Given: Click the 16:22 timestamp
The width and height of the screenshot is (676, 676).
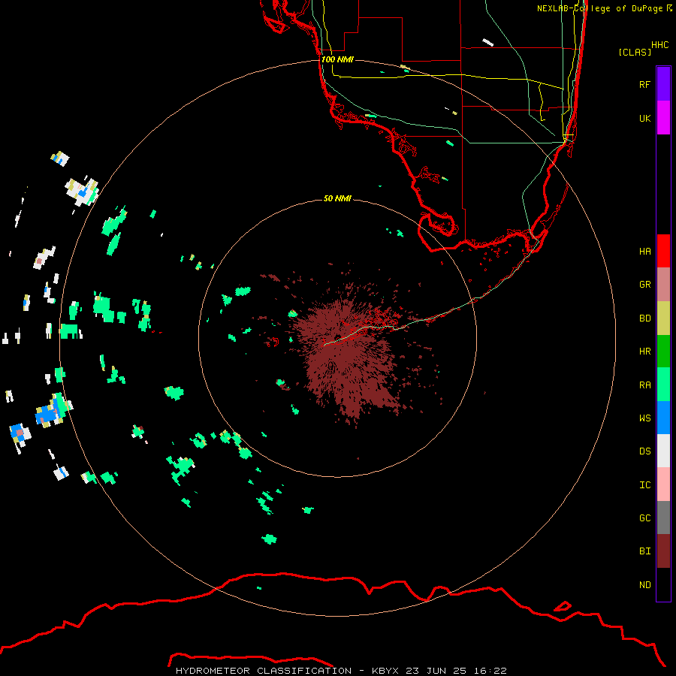Looking at the screenshot, I should click(489, 671).
